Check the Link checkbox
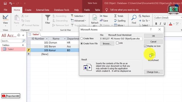This screenshot has height=102, width=182. pos(117,43)
